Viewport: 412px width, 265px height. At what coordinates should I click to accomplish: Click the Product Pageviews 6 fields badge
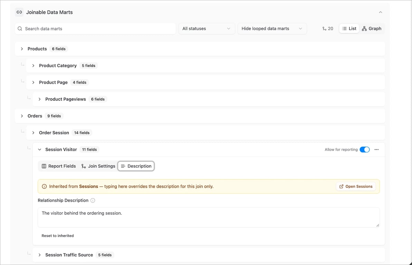98,99
